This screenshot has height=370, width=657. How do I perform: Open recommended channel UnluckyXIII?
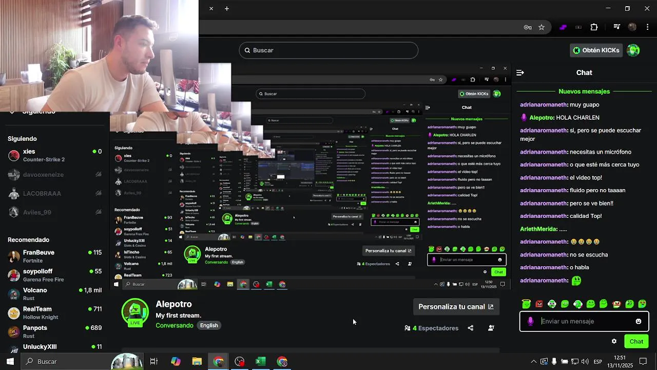(55, 348)
